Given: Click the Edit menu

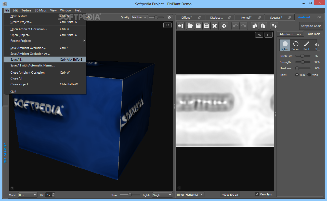Looking at the screenshot, I should pos(15,10).
